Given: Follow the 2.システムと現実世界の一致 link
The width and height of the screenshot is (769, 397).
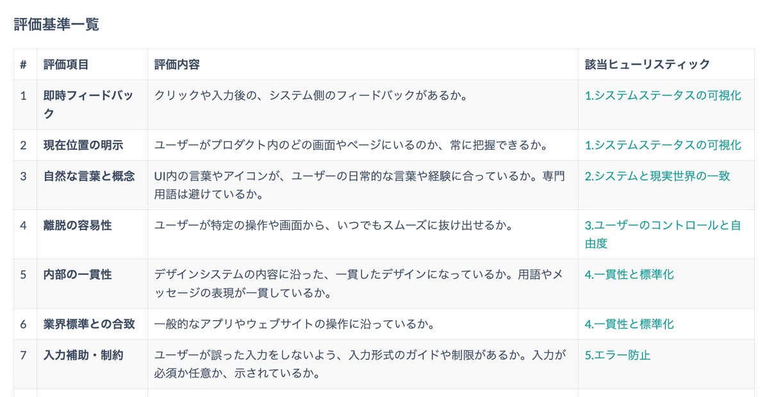Looking at the screenshot, I should 657,176.
